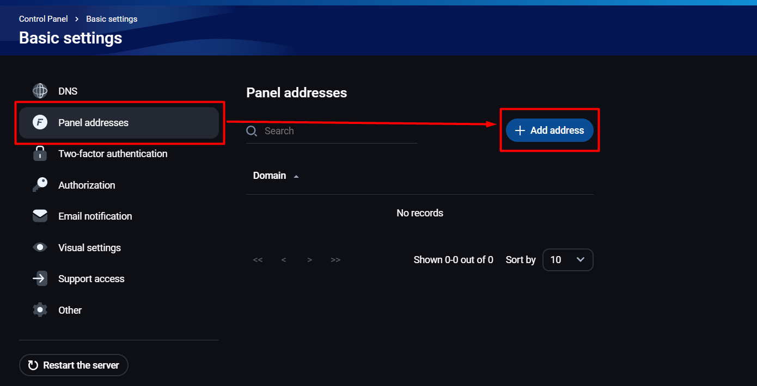Click the search magnifier icon
Viewport: 757px width, 386px height.
(252, 131)
